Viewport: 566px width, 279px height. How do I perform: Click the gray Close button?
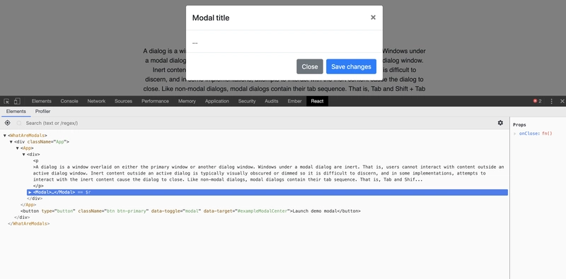(310, 66)
